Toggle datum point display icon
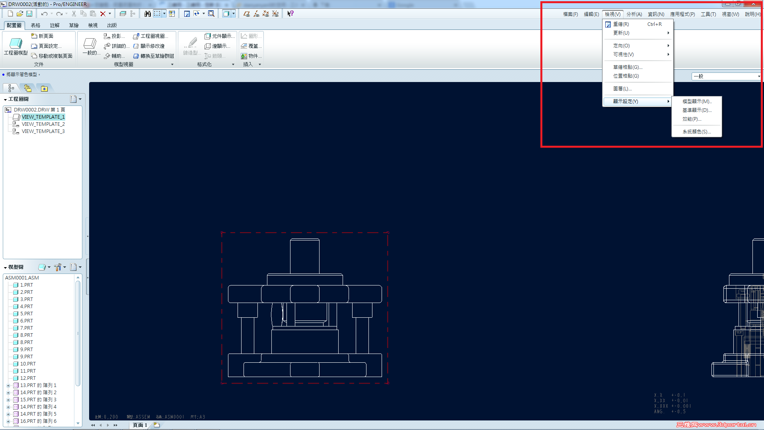 266,14
